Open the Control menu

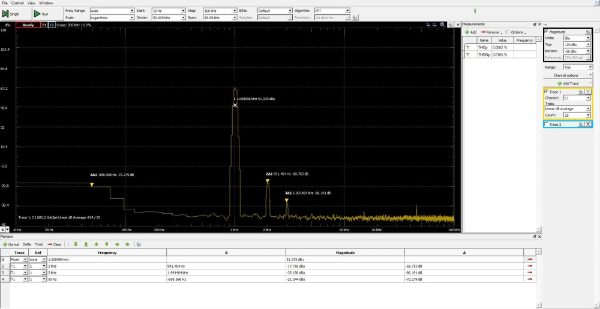[x=17, y=3]
